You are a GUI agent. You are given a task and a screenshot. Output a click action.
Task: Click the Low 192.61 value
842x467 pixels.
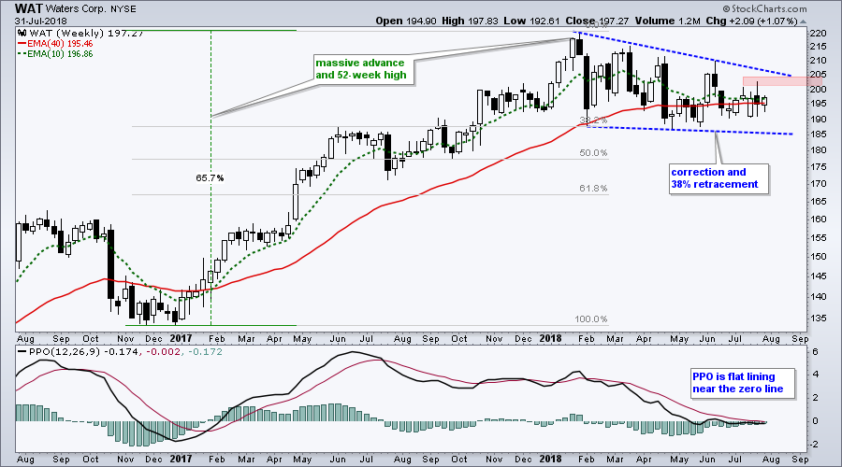point(530,21)
